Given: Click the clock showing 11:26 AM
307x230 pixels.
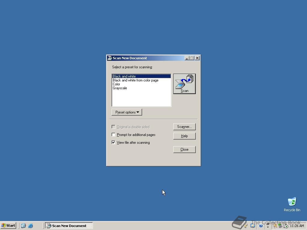Looking at the screenshot, I should tap(297, 226).
